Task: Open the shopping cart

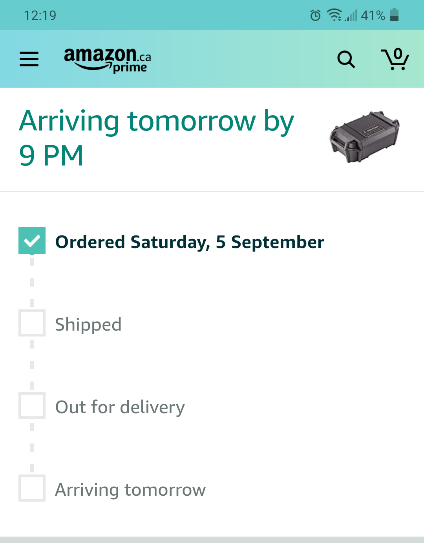Action: 395,59
